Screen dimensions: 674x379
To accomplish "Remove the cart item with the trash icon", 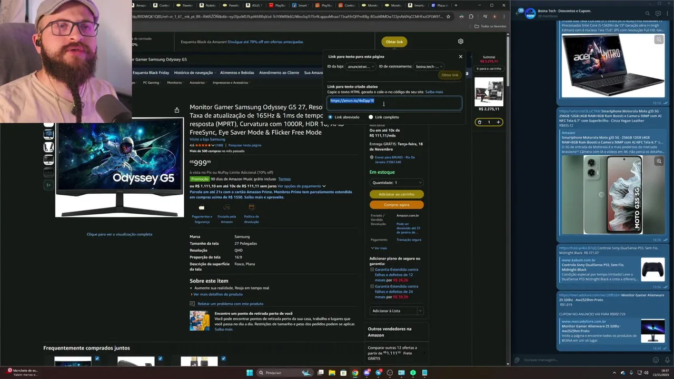I will click(x=479, y=122).
